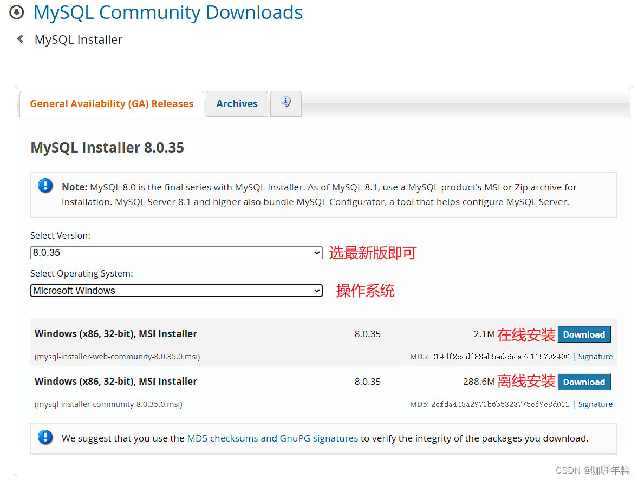Open the Select Version 8.0.35 dropdown
This screenshot has width=638, height=480.
coord(176,253)
